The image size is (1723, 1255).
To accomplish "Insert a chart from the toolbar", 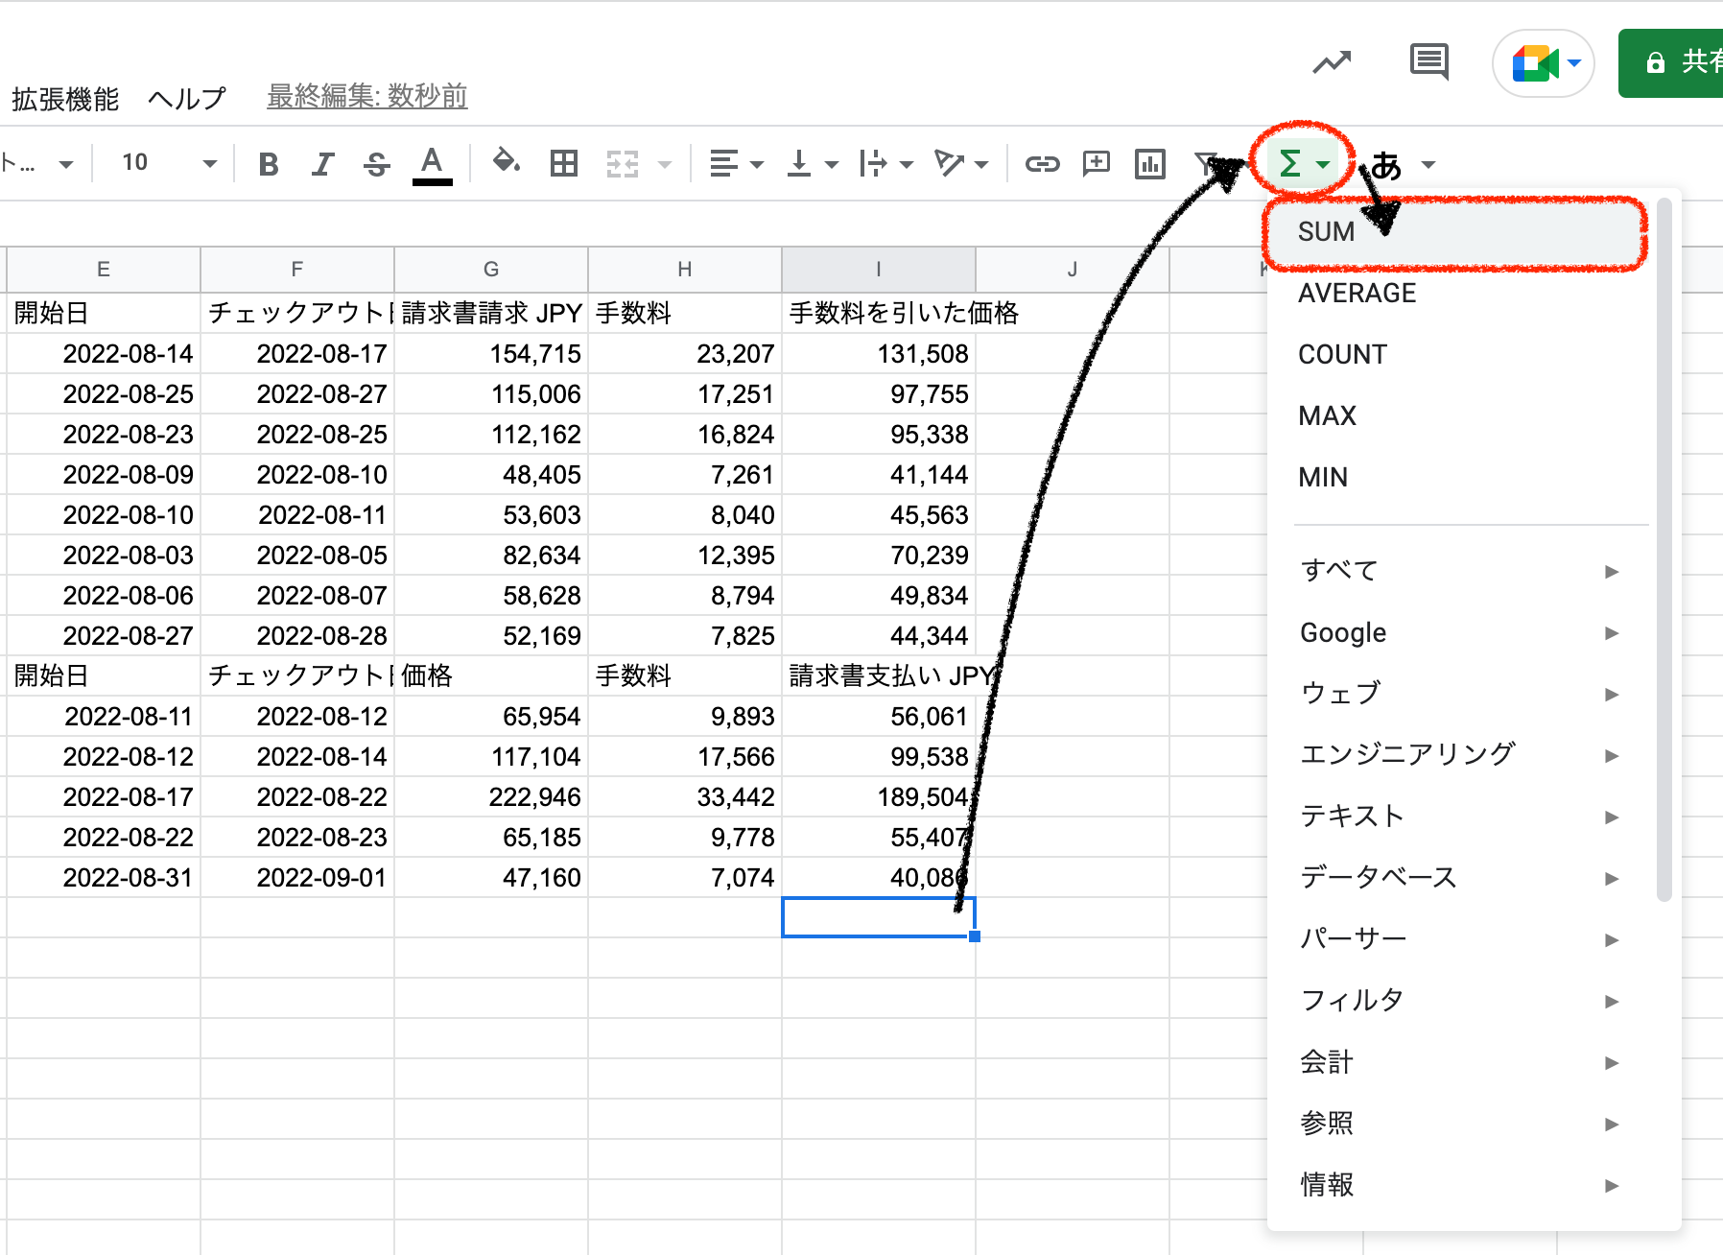I will click(x=1149, y=164).
